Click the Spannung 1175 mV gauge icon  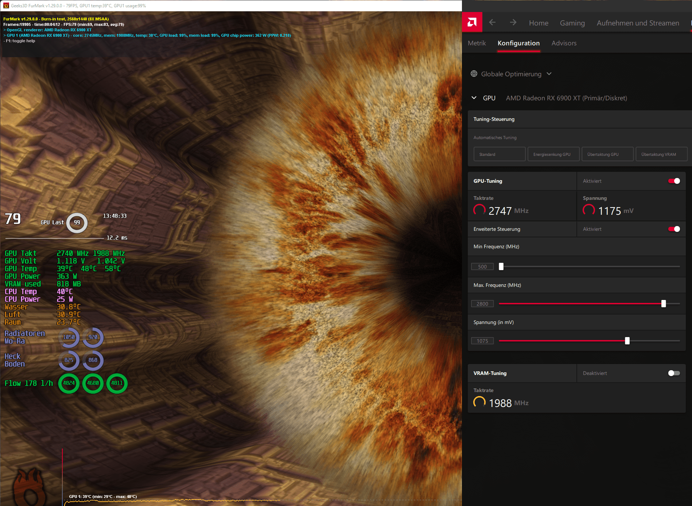tap(588, 210)
